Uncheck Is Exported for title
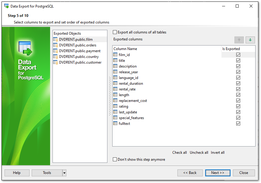 [238, 60]
